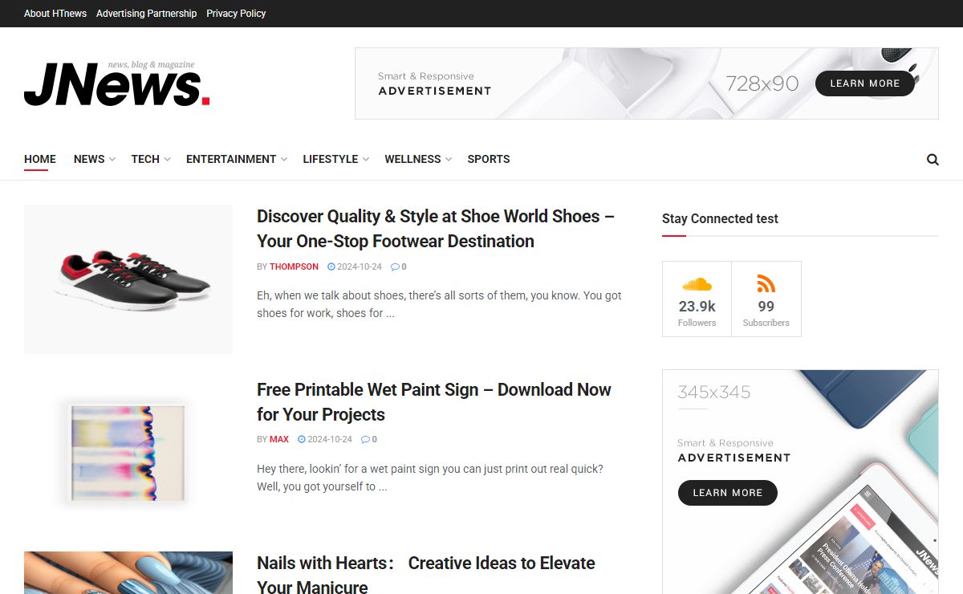963x594 pixels.
Task: Click LEARN MORE in 728x90 banner
Action: (x=865, y=83)
